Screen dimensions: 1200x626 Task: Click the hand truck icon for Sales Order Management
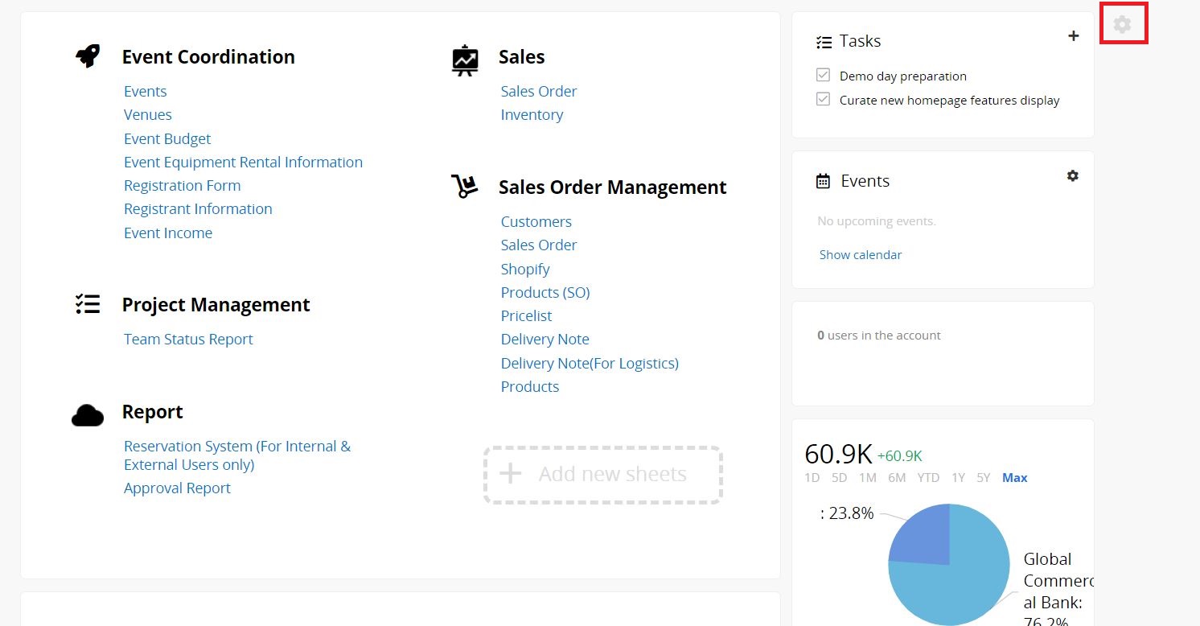point(464,187)
